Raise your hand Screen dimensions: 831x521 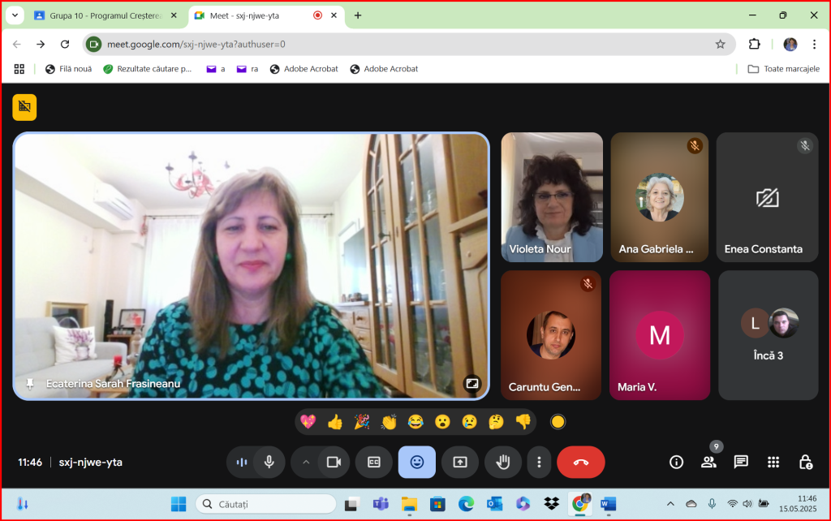click(x=503, y=462)
